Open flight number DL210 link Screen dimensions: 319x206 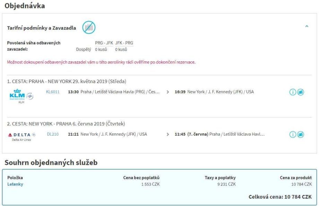(x=53, y=134)
